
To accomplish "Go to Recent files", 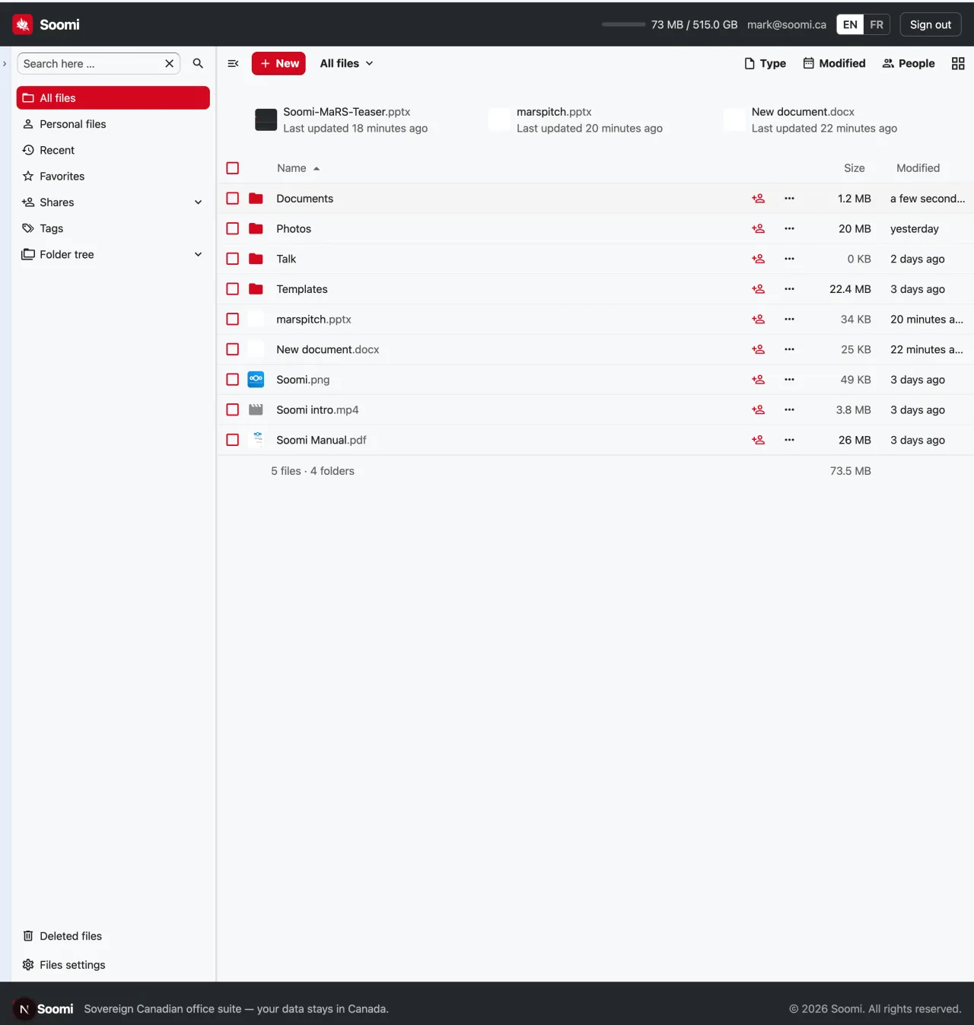I will point(113,150).
